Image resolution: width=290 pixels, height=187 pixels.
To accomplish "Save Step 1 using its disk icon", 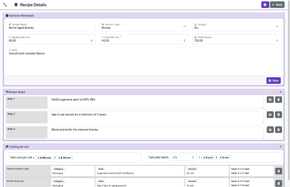I will (x=270, y=100).
